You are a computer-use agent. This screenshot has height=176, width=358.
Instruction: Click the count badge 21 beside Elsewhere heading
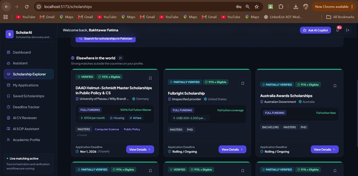120,58
